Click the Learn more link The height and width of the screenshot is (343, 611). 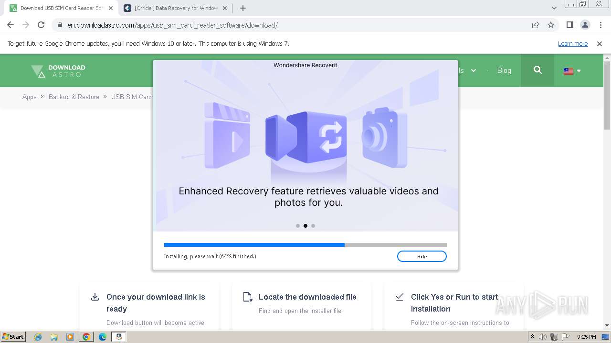coord(573,43)
